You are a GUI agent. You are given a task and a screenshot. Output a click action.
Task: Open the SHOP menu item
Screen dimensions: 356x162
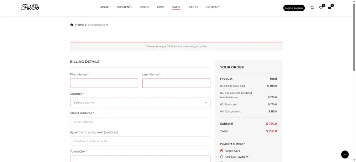(x=176, y=7)
